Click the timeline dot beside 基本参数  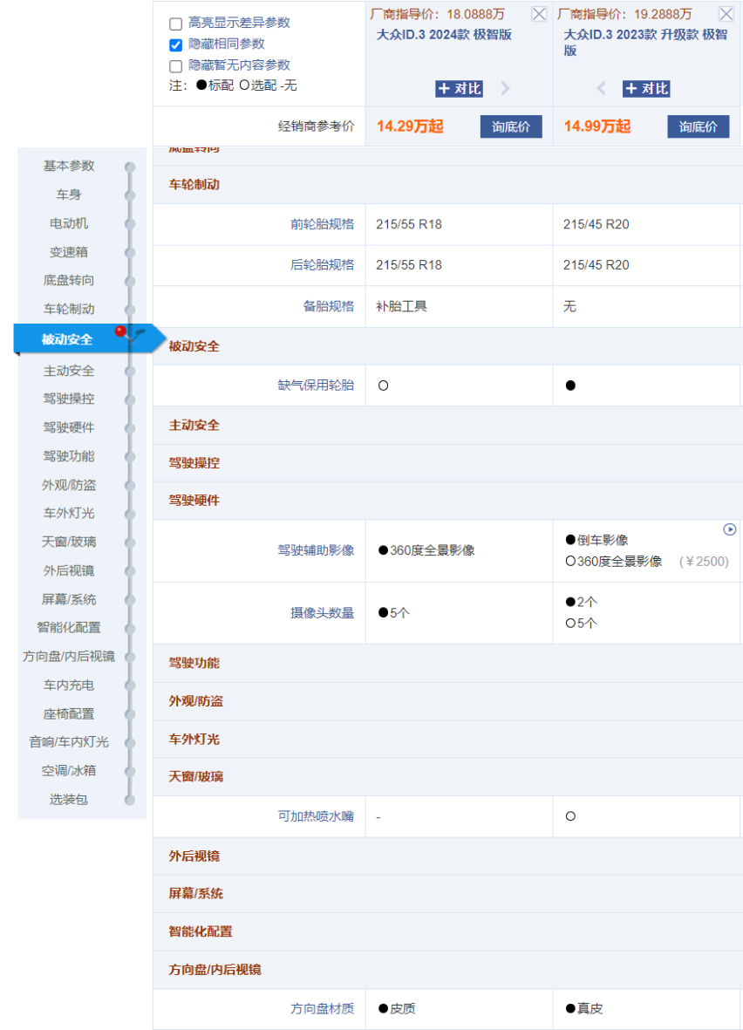pyautogui.click(x=130, y=167)
